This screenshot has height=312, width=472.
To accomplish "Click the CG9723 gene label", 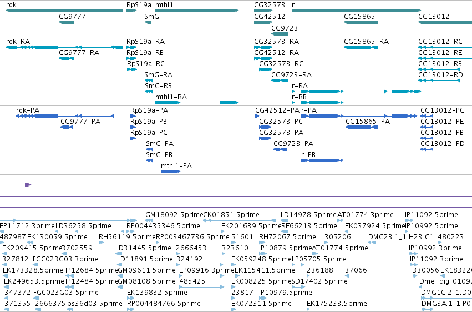I will point(285,28).
